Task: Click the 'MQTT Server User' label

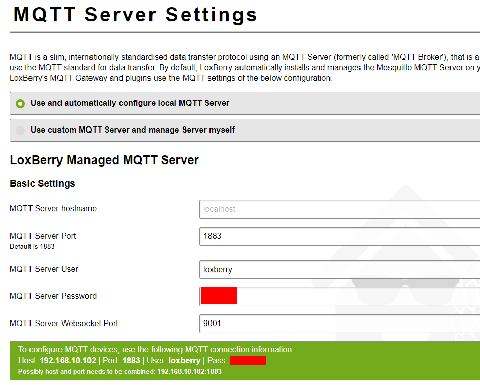Action: (x=44, y=269)
